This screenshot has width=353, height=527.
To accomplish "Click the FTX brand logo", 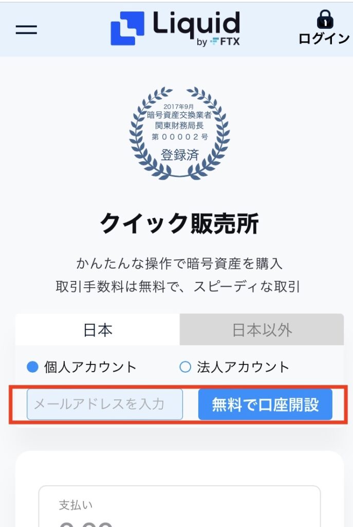I will (225, 42).
